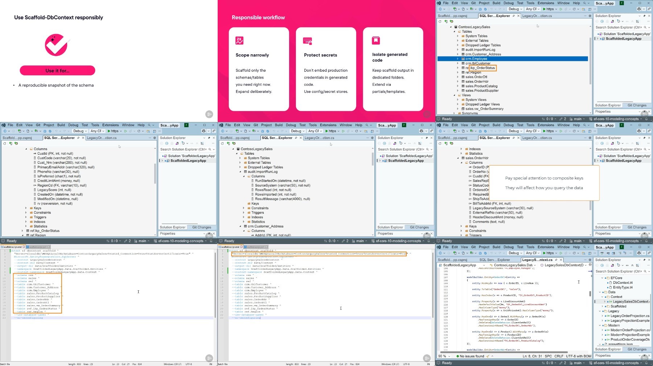This screenshot has height=366, width=653.
Task: Click the Isolate generated code bookmark icon
Action: coord(376,40)
